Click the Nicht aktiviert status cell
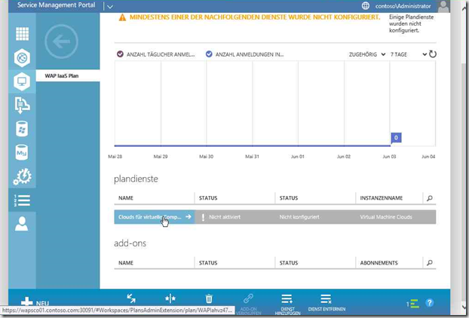This screenshot has height=318, width=469. [225, 217]
